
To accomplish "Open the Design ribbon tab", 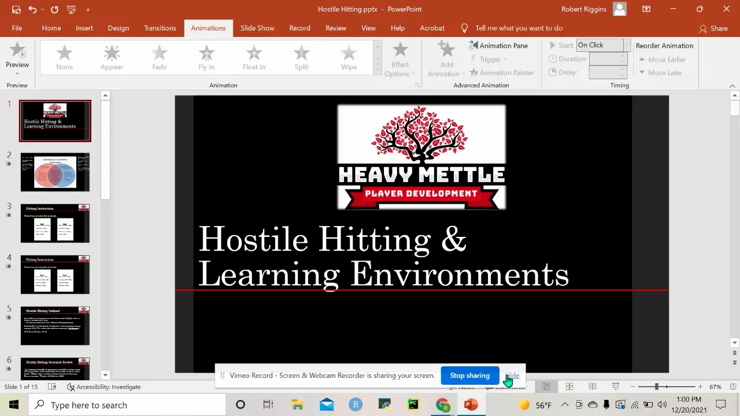I will click(119, 28).
